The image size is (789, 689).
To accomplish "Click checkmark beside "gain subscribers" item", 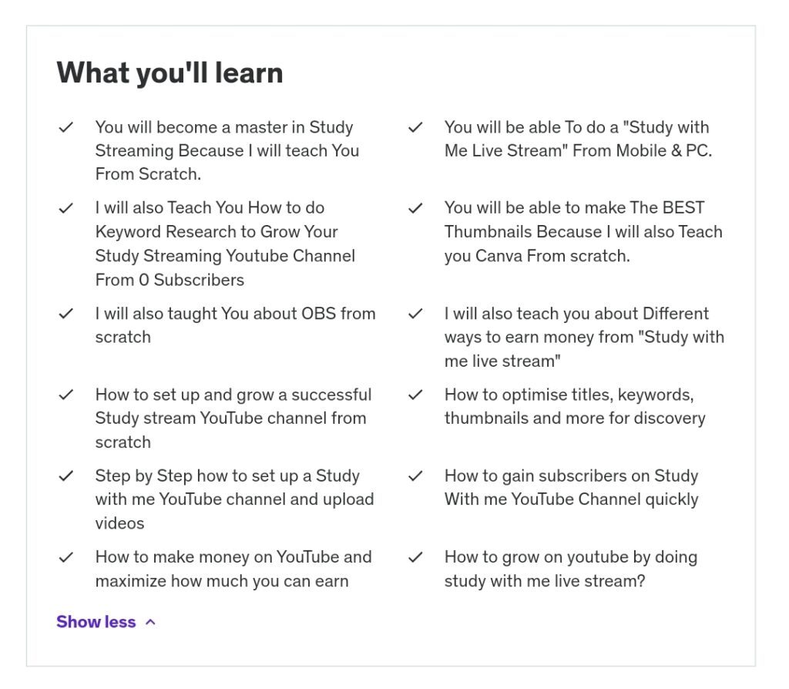I will click(x=415, y=476).
